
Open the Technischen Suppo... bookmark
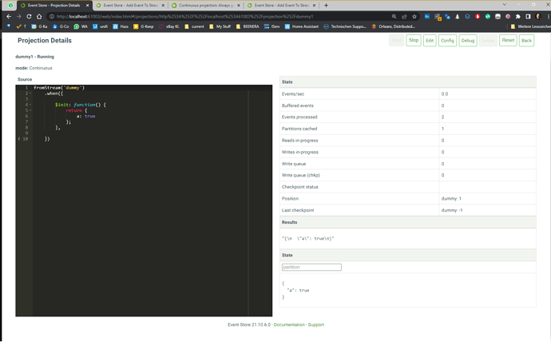pos(345,26)
